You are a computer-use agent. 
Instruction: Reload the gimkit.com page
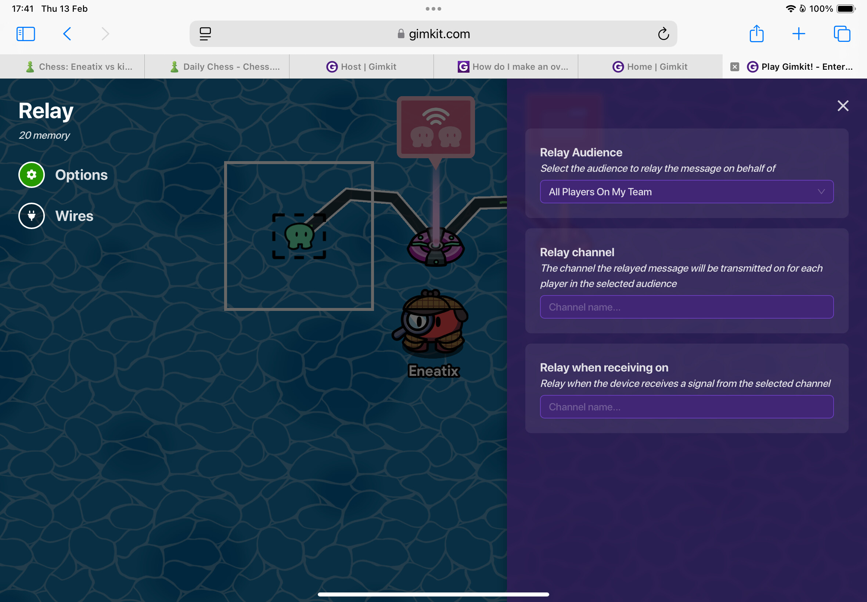[663, 34]
